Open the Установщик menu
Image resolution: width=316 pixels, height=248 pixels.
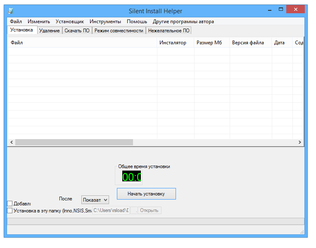click(70, 22)
